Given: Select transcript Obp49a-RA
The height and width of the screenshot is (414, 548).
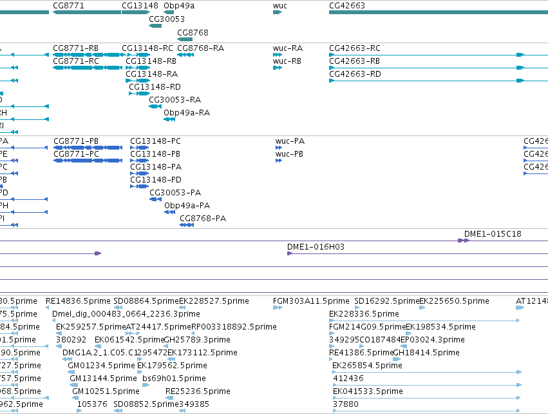Looking at the screenshot, I should (187, 113).
